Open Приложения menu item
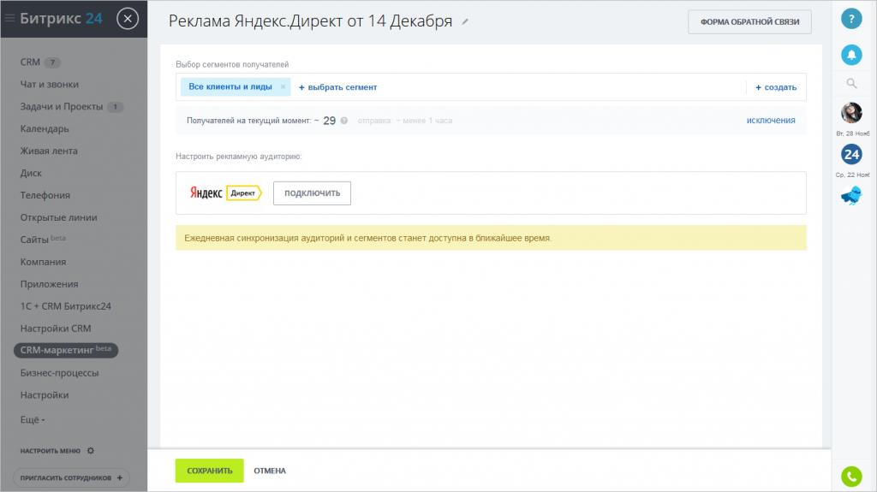877x492 pixels. pos(49,284)
